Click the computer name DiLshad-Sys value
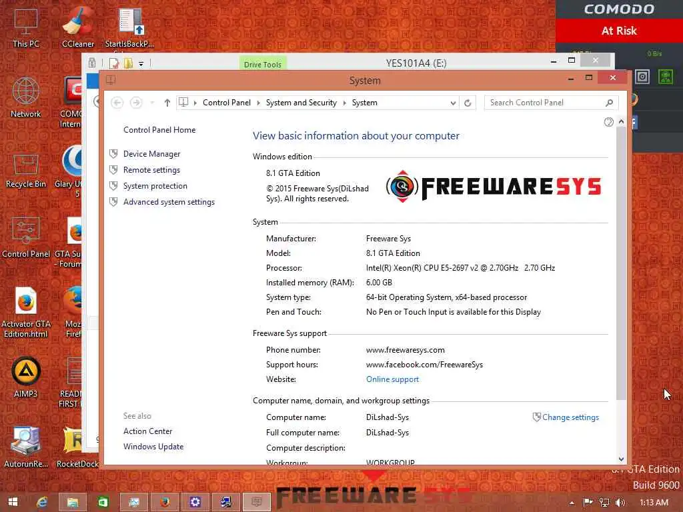This screenshot has height=512, width=683. [x=388, y=417]
